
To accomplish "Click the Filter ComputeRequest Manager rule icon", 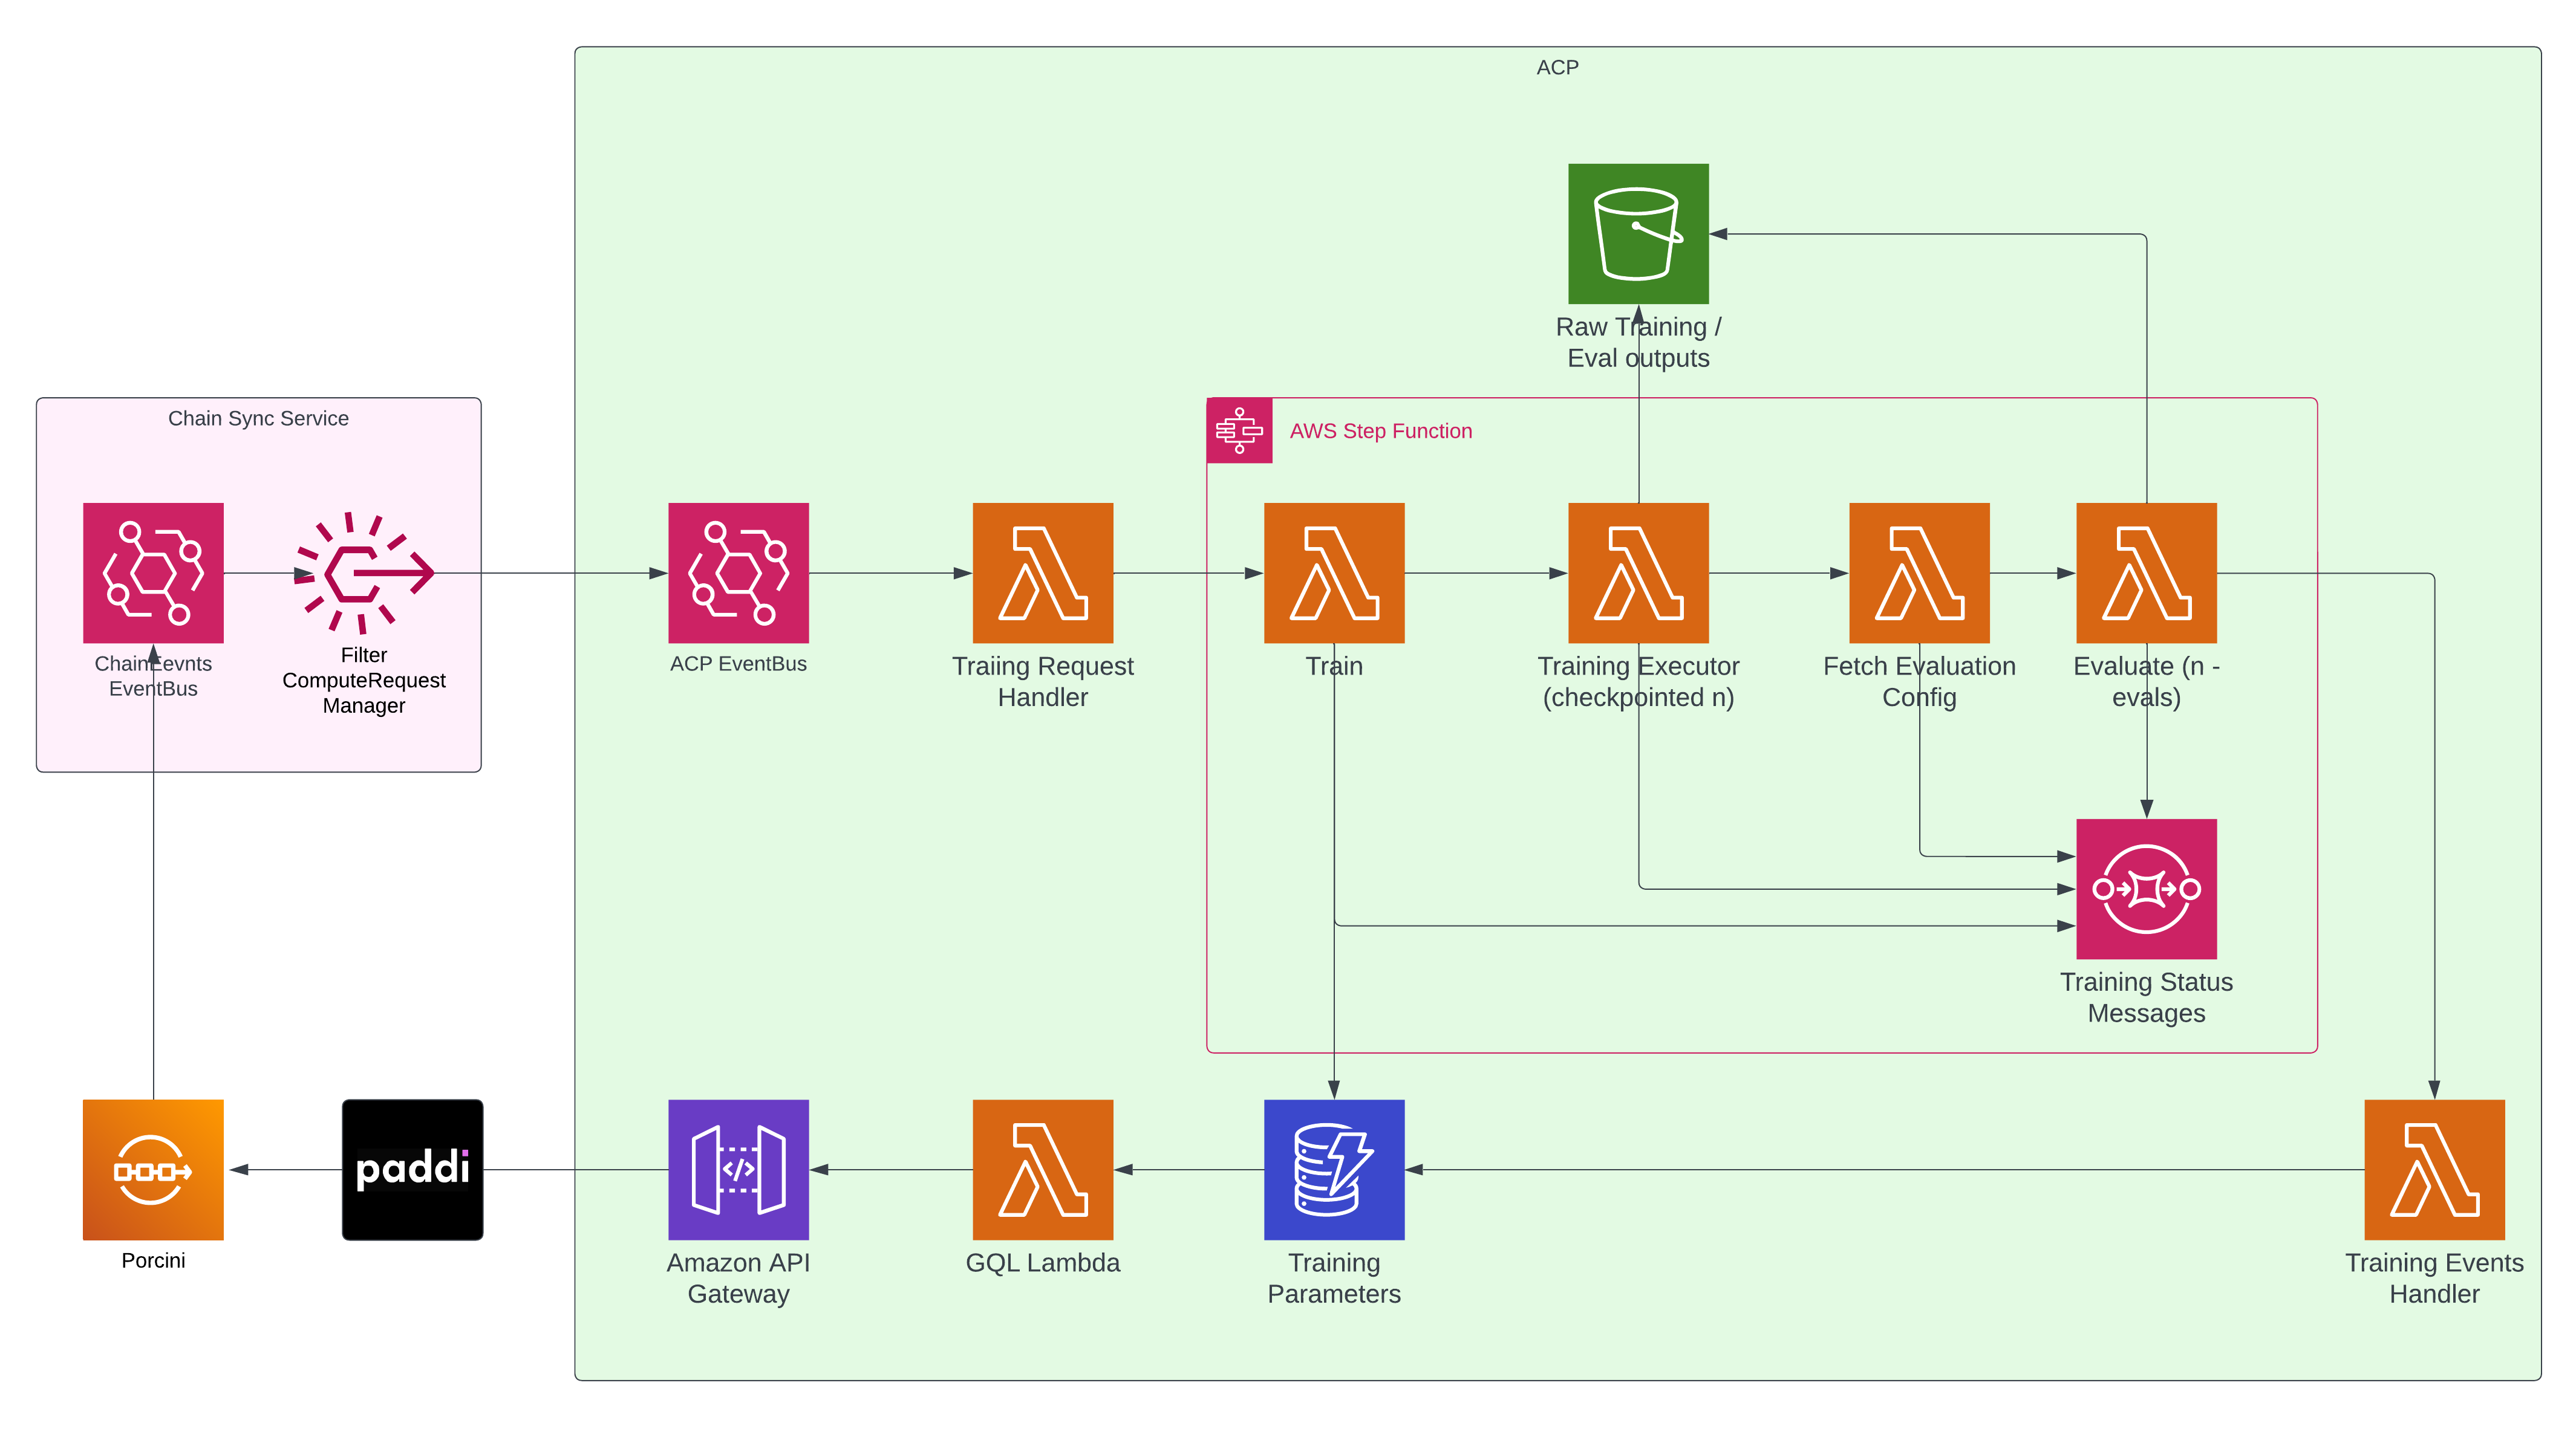I will click(364, 572).
